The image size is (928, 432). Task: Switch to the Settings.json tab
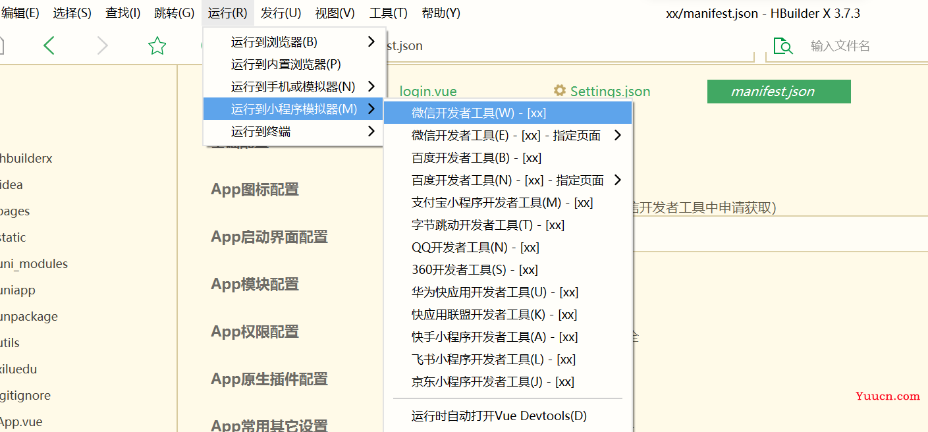(x=602, y=92)
